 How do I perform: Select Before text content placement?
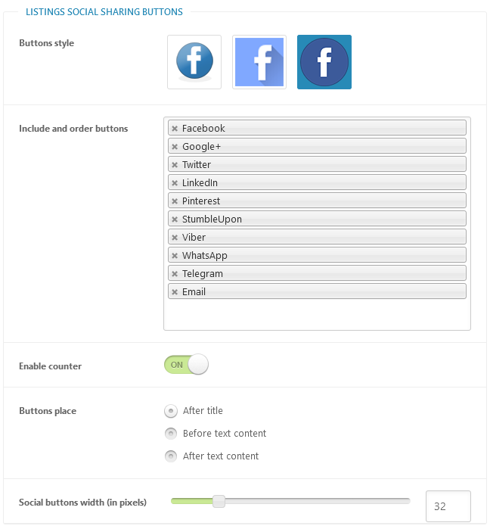click(x=171, y=434)
